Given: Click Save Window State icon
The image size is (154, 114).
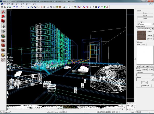Looking at the screenshot, I should [x=17, y=7].
